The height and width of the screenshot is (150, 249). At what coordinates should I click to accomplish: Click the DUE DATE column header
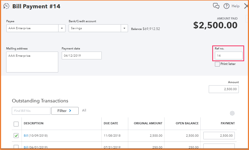pos(111,123)
